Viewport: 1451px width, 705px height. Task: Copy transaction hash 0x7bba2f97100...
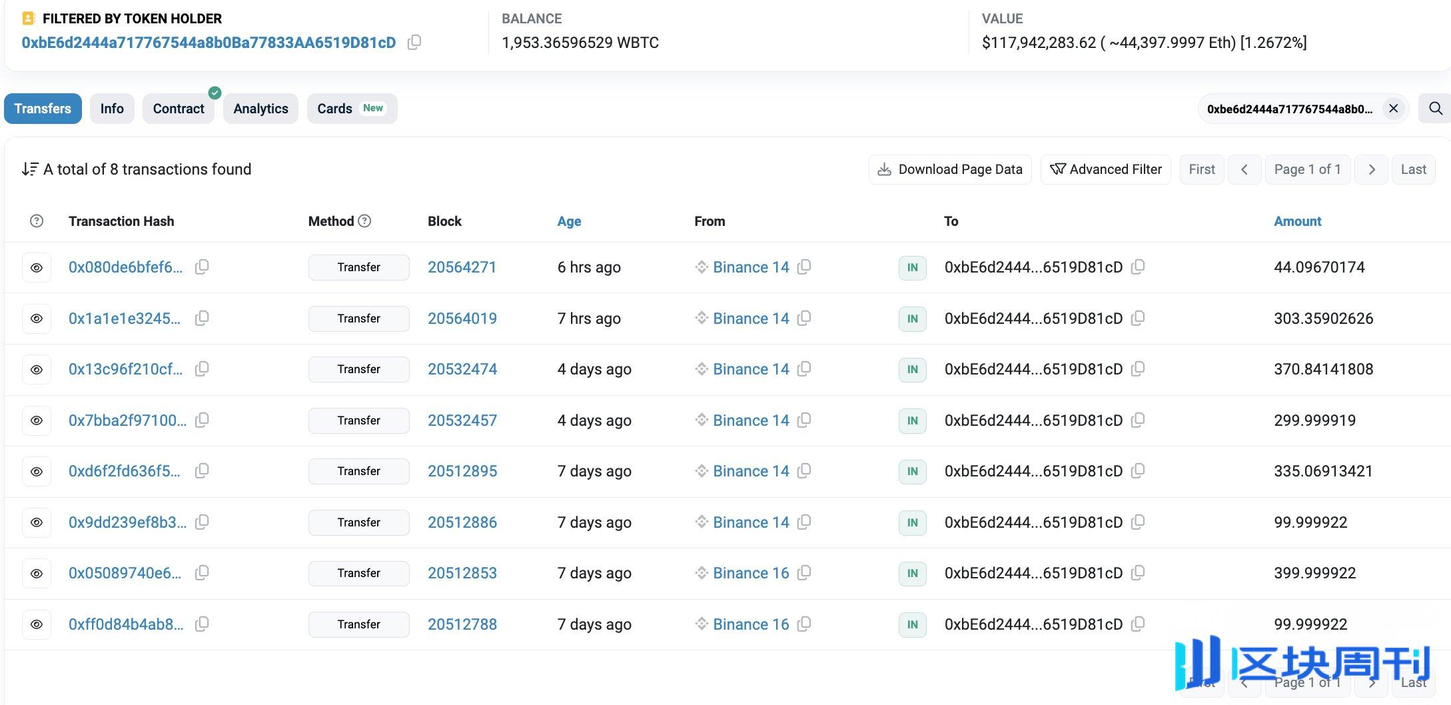click(202, 420)
